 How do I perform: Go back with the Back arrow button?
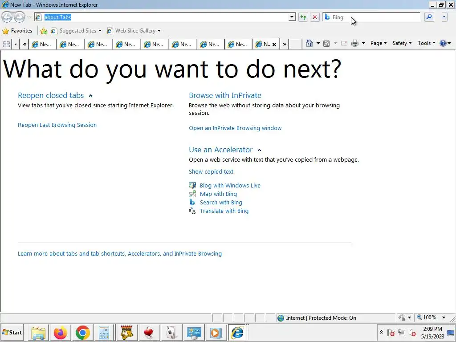(x=7, y=17)
